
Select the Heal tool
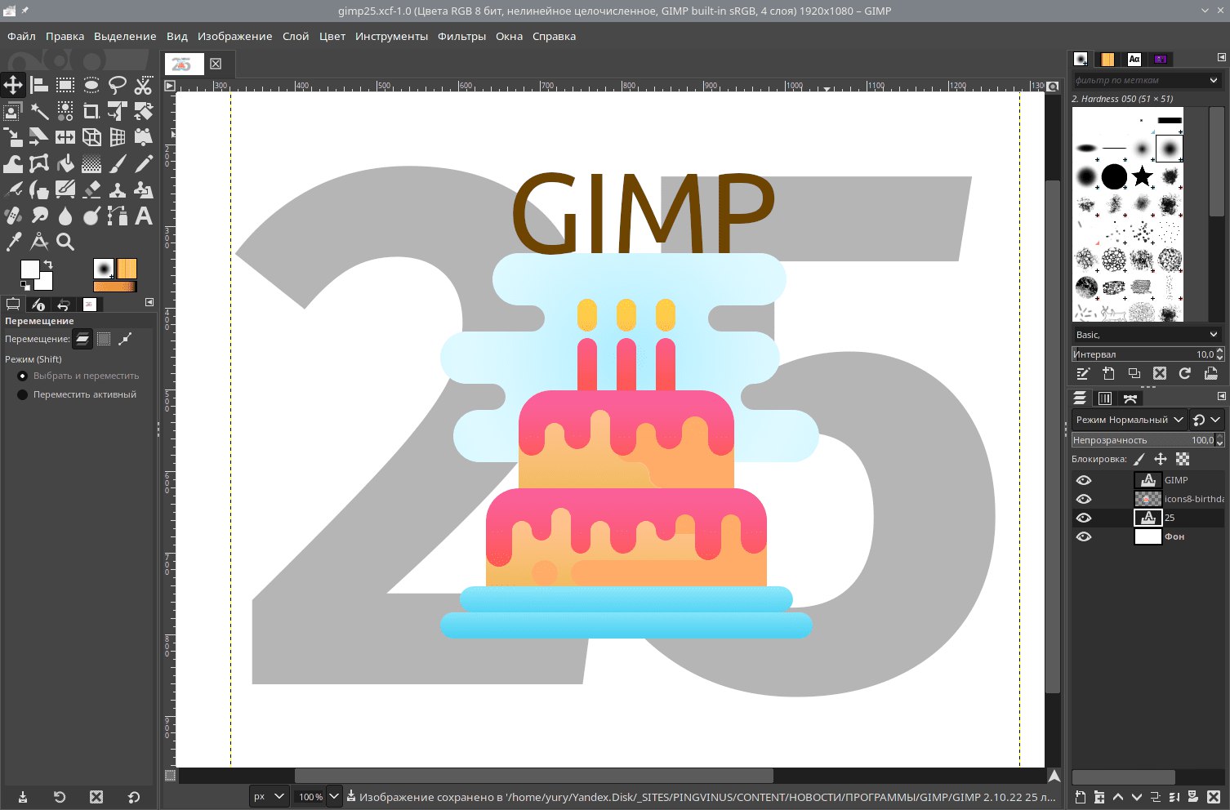(12, 216)
